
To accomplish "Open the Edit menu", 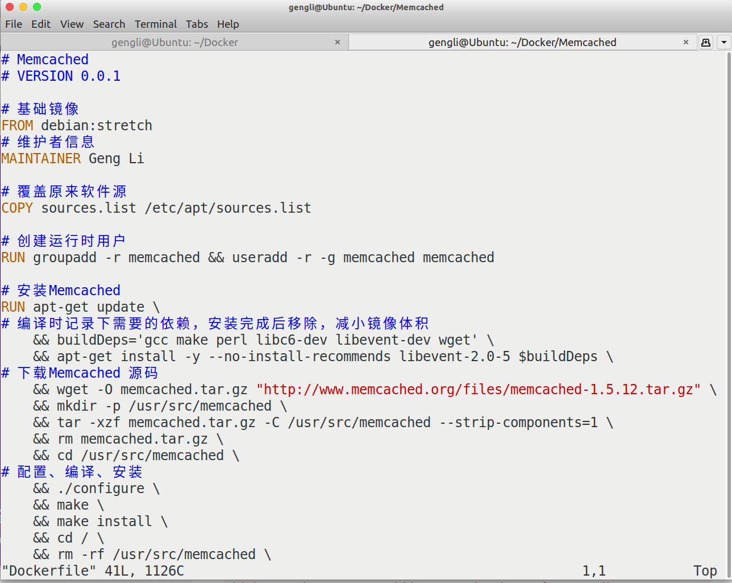I will [x=41, y=24].
